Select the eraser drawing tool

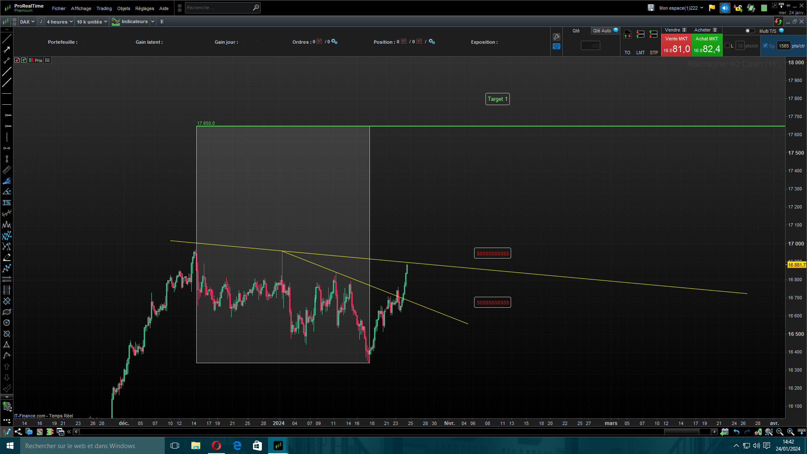(x=7, y=257)
